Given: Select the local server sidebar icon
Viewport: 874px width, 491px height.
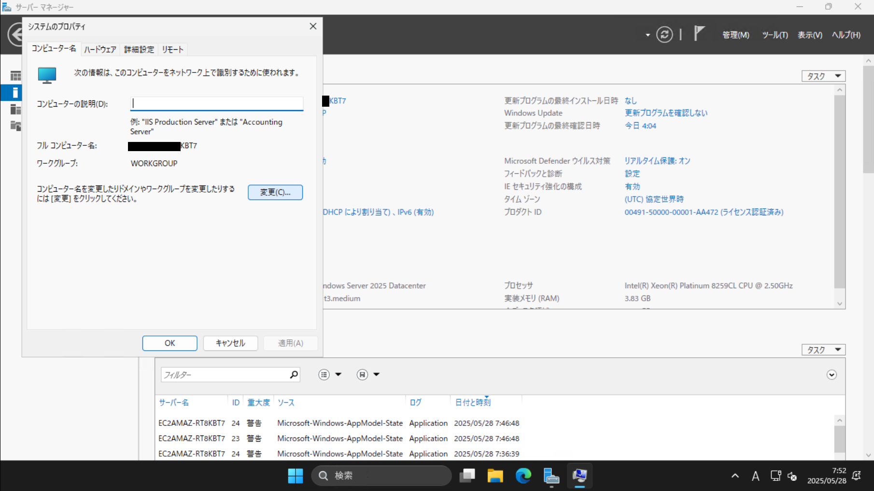Looking at the screenshot, I should pyautogui.click(x=15, y=93).
